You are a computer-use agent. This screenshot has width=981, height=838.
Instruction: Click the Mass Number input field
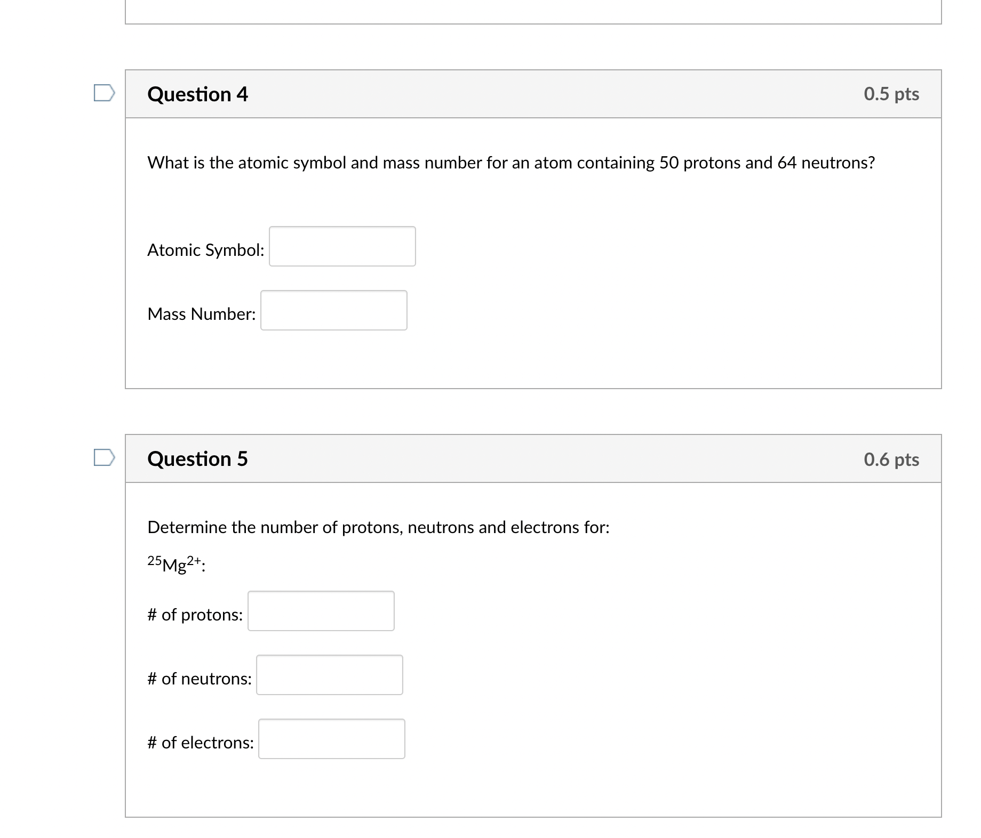click(x=334, y=310)
